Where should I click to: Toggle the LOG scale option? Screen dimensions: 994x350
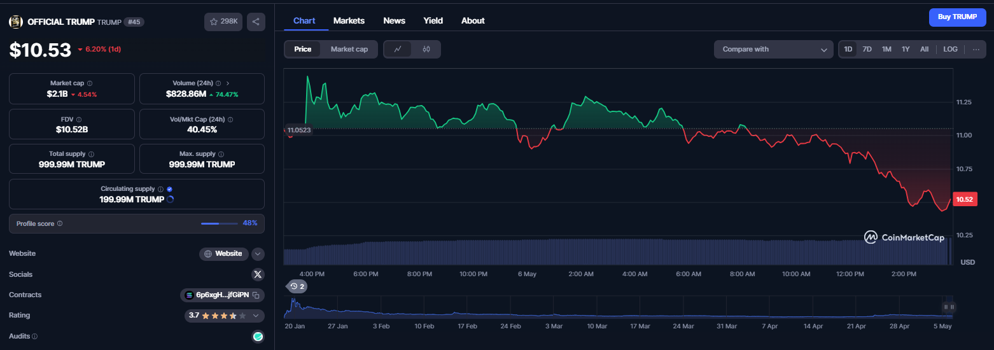click(x=950, y=49)
